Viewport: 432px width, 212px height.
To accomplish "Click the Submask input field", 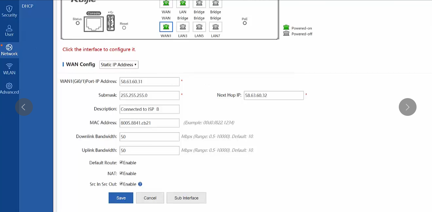I will (150, 95).
